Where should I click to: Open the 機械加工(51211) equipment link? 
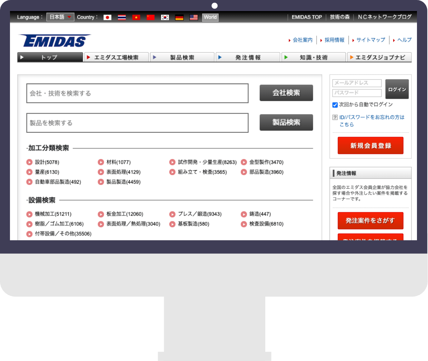(x=53, y=214)
